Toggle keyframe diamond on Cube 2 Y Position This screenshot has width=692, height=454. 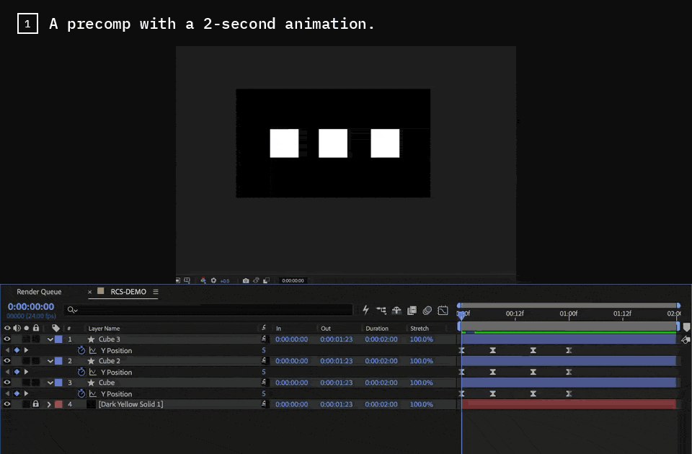point(17,372)
